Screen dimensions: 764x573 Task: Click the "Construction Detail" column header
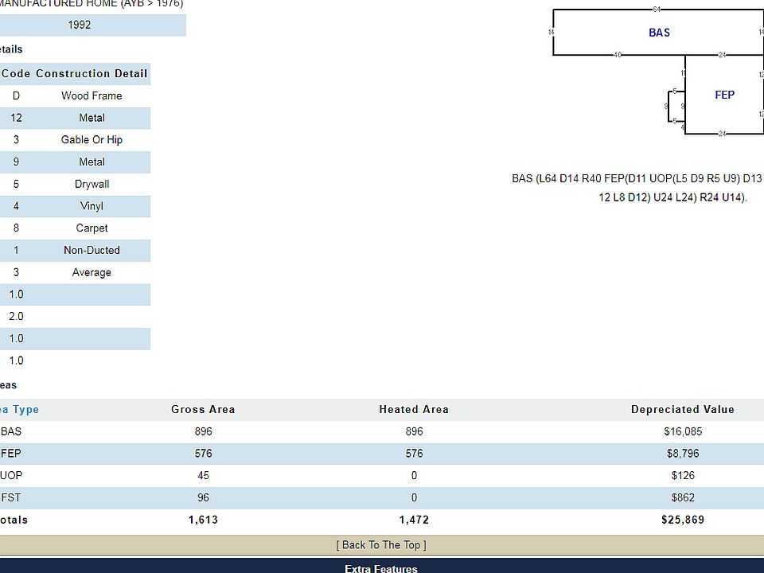pyautogui.click(x=92, y=73)
